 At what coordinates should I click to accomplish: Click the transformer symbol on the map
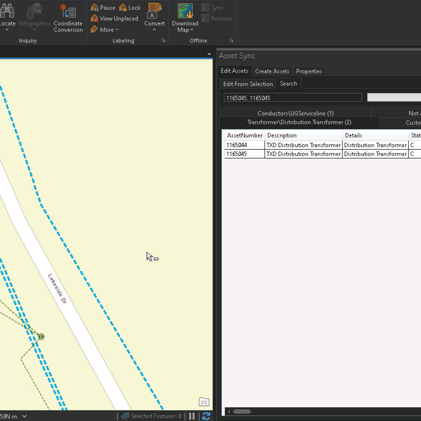pyautogui.click(x=41, y=336)
